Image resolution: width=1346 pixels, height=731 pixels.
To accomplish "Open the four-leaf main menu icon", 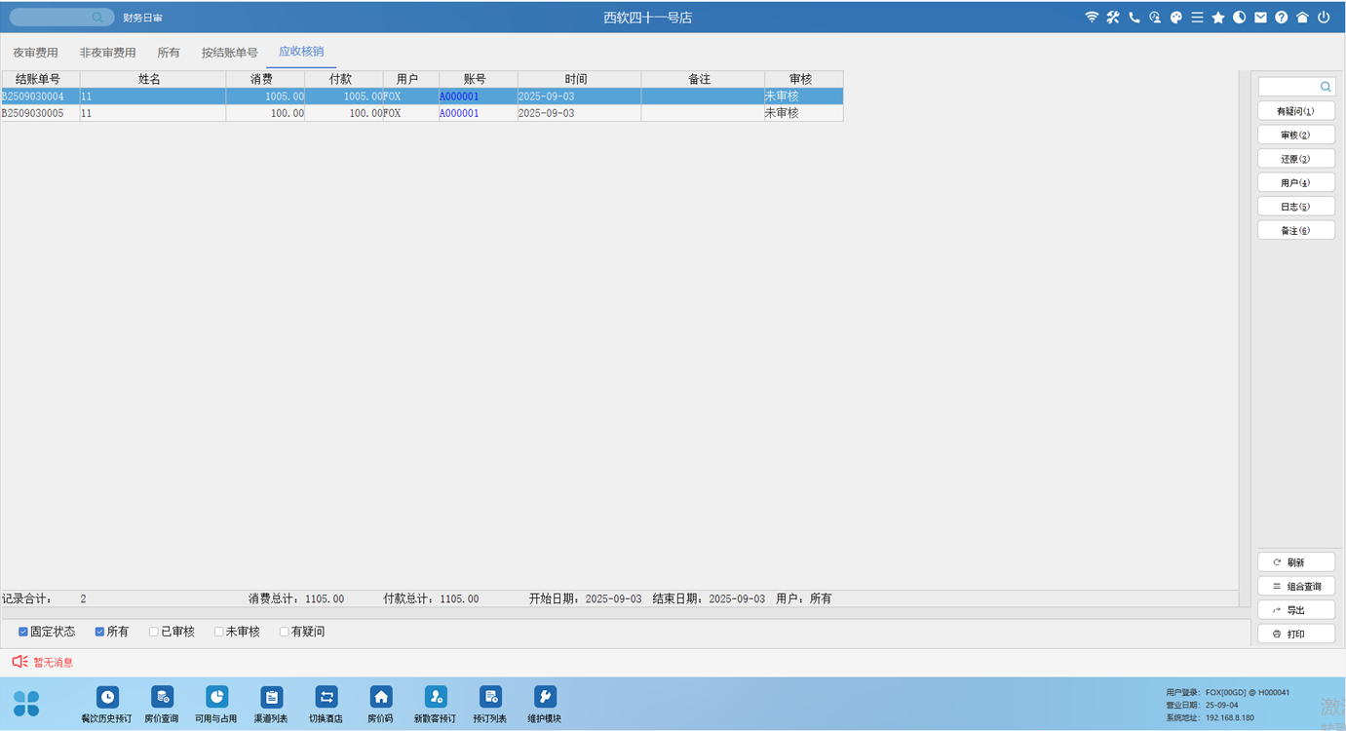I will pos(27,703).
